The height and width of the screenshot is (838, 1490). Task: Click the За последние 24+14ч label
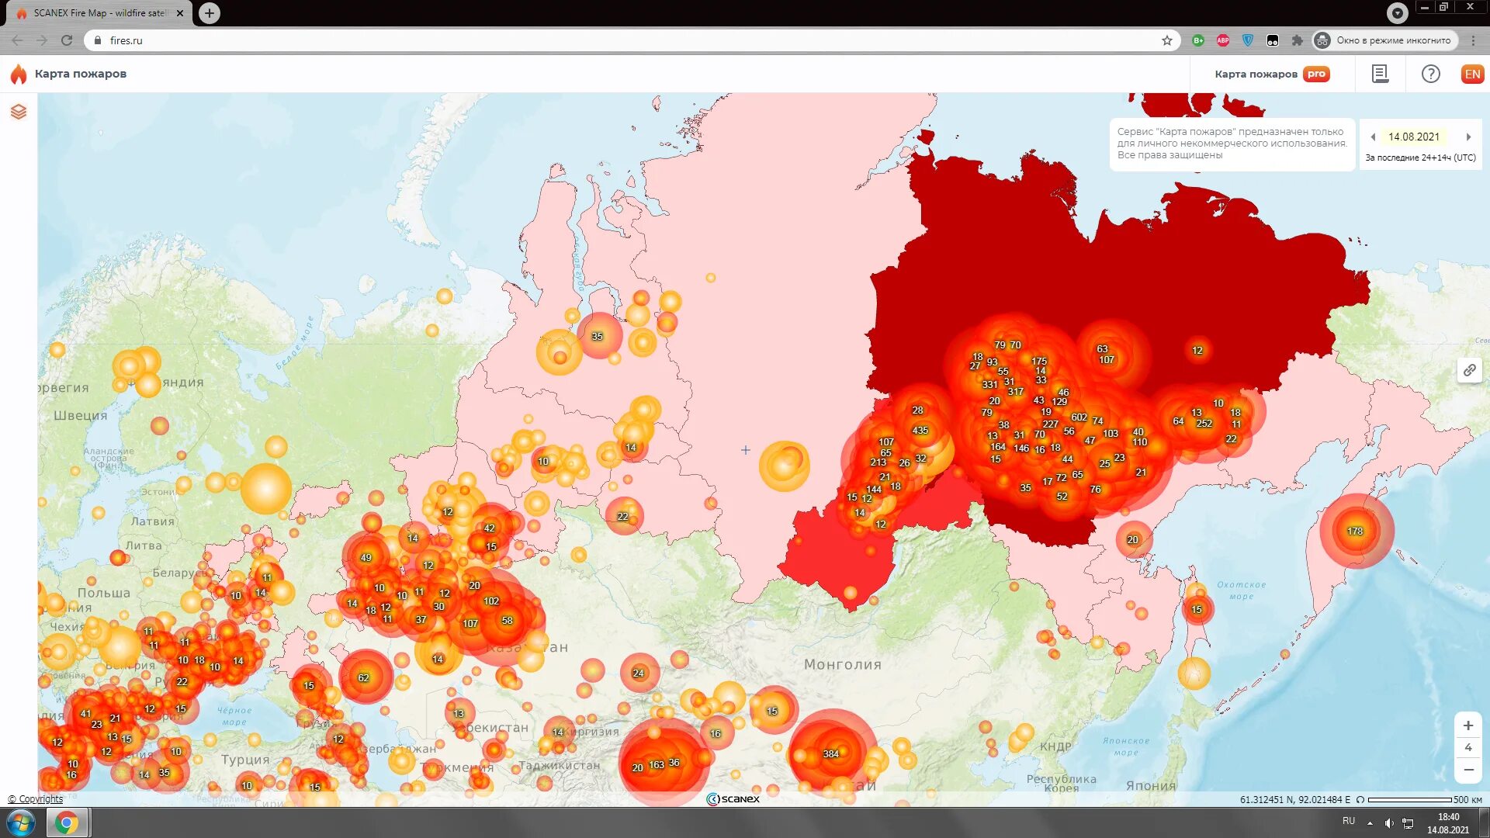coord(1420,158)
